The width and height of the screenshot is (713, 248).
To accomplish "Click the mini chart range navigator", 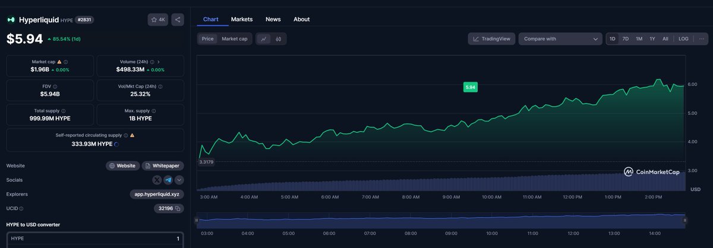I will click(441, 220).
